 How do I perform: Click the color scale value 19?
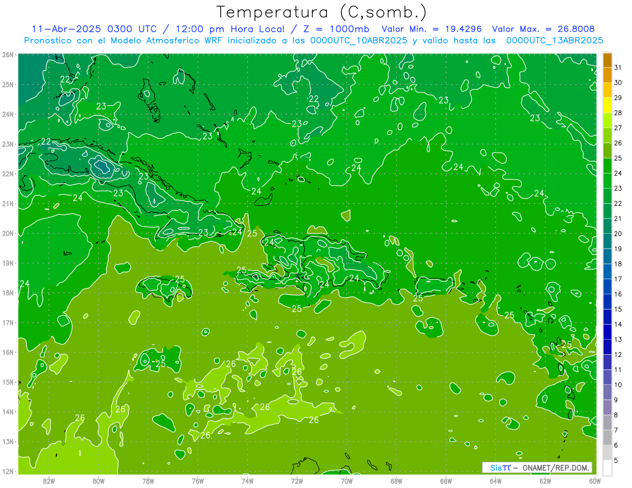618,248
